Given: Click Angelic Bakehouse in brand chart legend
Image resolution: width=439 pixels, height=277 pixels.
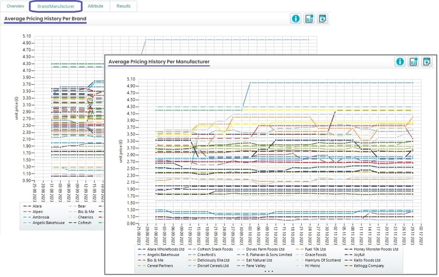Looking at the screenshot, I should (44, 223).
